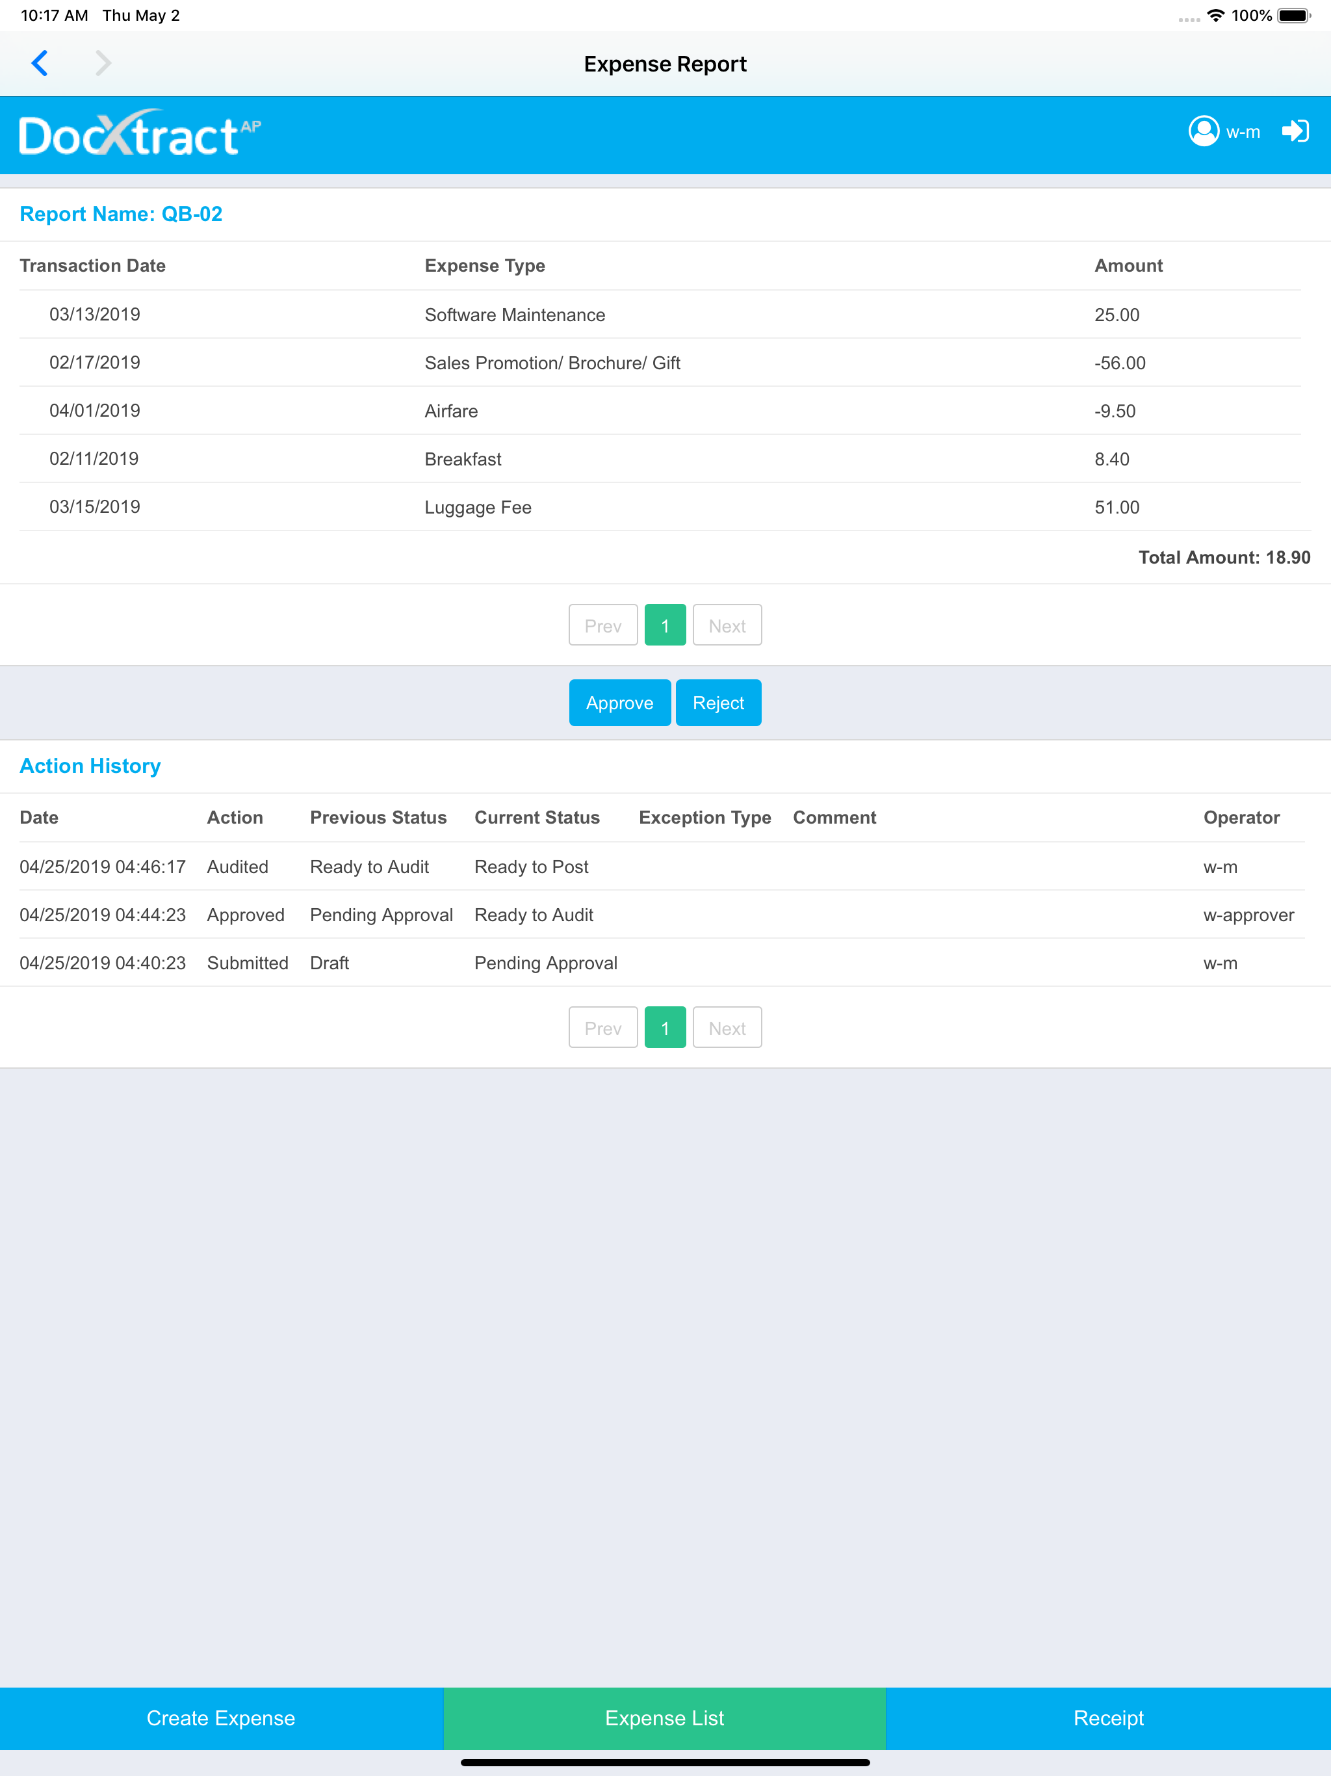The image size is (1331, 1776).
Task: Click the Ready to Post status
Action: 532,867
